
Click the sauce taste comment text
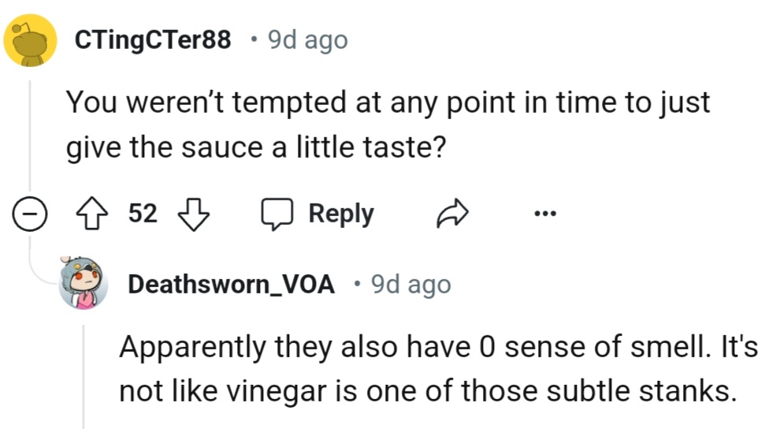[x=386, y=125]
